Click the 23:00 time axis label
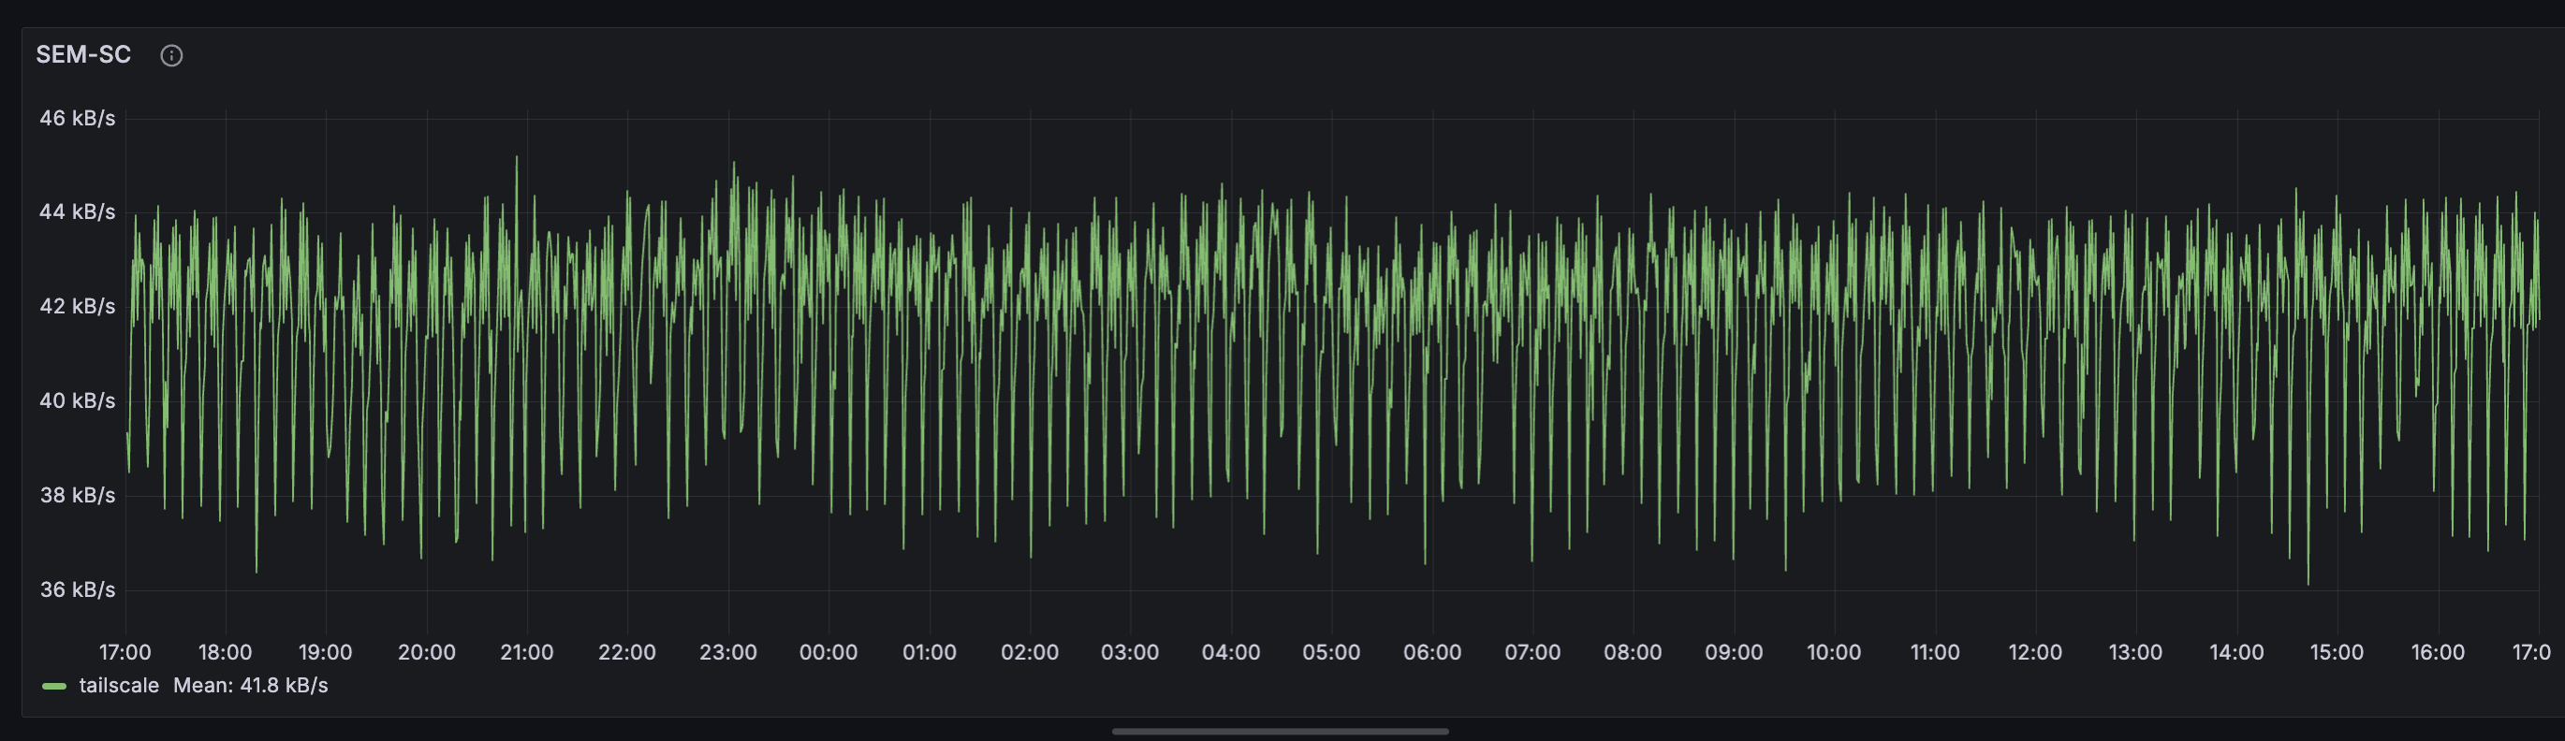Screen dimensions: 2565x741 coord(728,652)
